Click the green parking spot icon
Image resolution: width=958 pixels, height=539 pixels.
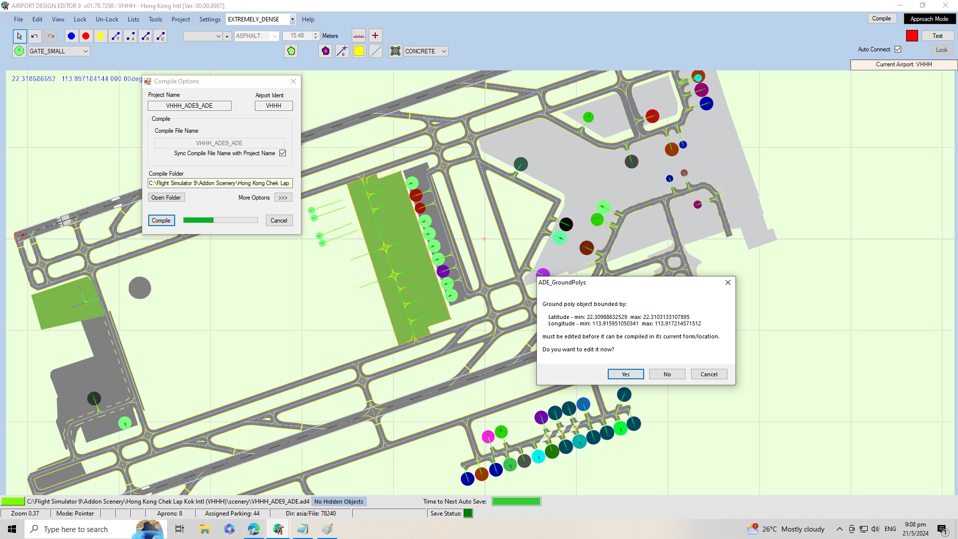pyautogui.click(x=19, y=51)
